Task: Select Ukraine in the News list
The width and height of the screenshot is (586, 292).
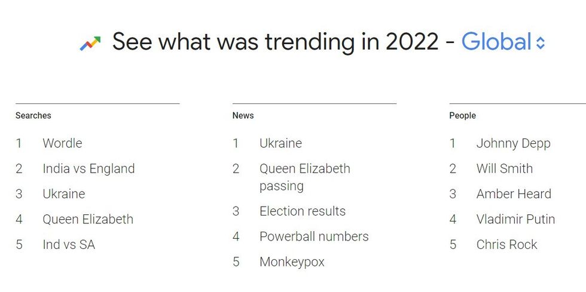Action: (x=280, y=143)
